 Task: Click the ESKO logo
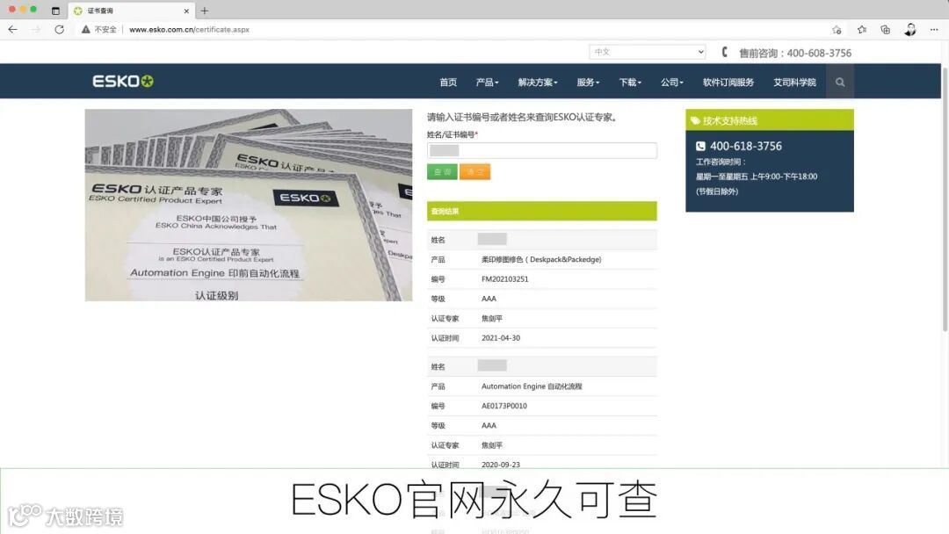click(123, 81)
